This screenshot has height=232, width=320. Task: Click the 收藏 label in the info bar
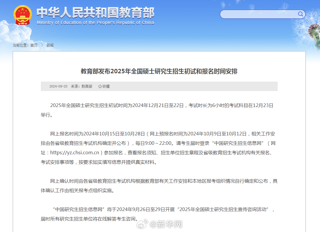[x=106, y=86]
